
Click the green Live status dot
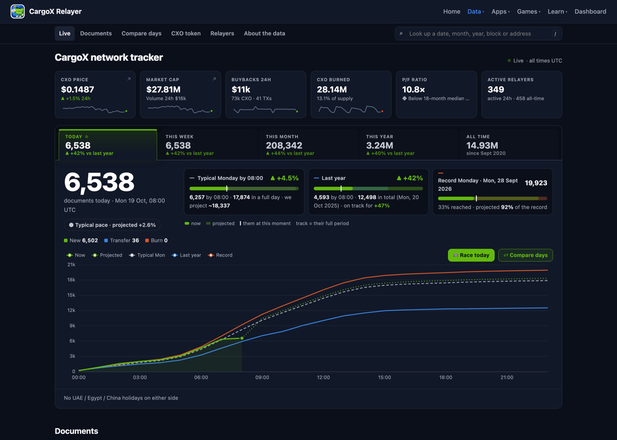click(x=509, y=60)
